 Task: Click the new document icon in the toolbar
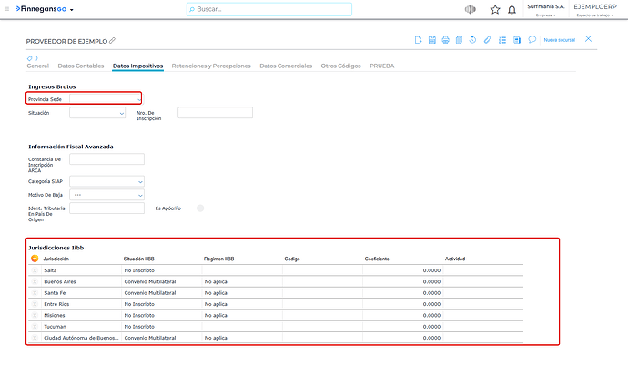click(x=418, y=40)
